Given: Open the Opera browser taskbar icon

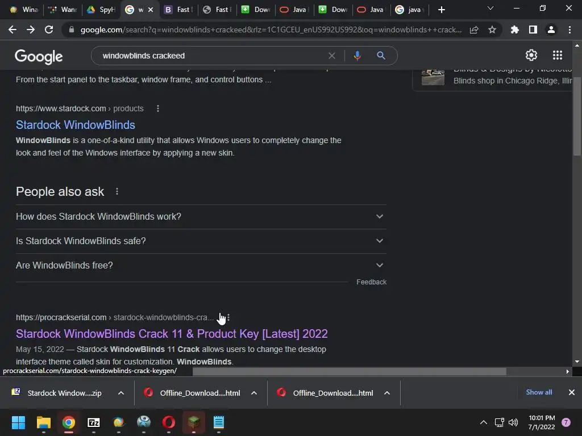Looking at the screenshot, I should click(x=168, y=422).
